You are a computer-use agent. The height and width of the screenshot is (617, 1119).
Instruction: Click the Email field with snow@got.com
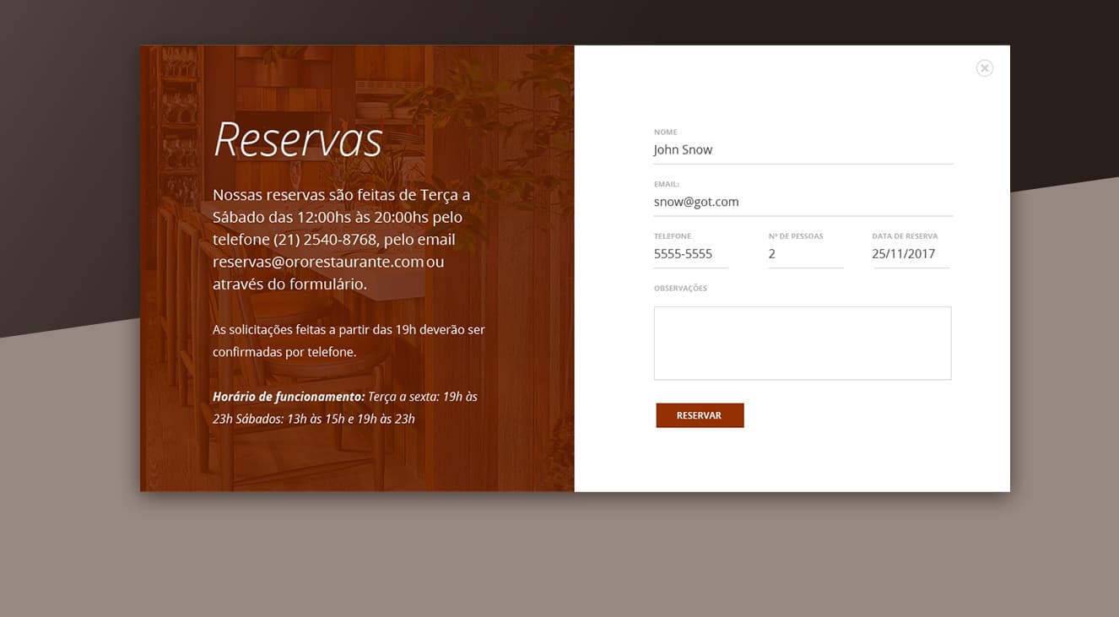click(803, 203)
